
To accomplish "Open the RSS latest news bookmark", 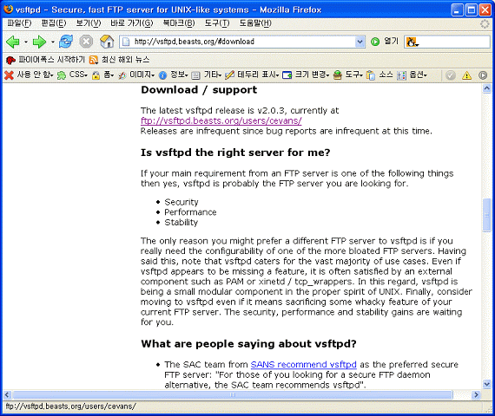I will coord(119,60).
